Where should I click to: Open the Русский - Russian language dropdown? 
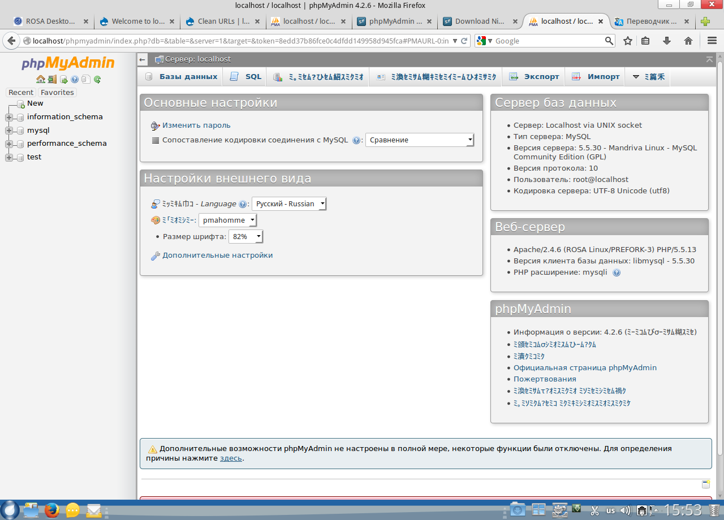tap(289, 204)
